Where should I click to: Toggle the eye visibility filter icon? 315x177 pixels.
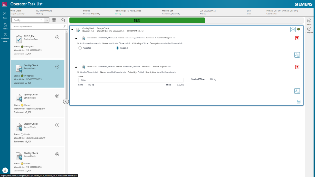click(63, 20)
